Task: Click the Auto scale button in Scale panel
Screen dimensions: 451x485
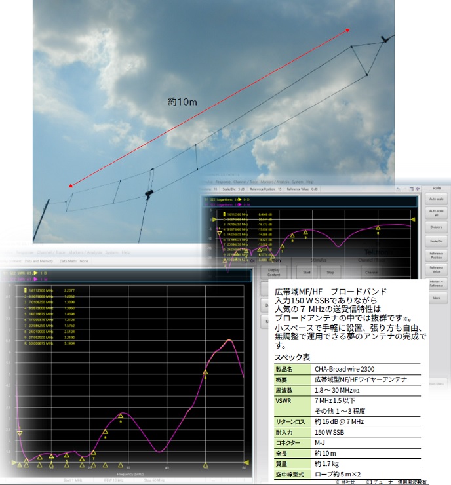Action: pyautogui.click(x=435, y=199)
